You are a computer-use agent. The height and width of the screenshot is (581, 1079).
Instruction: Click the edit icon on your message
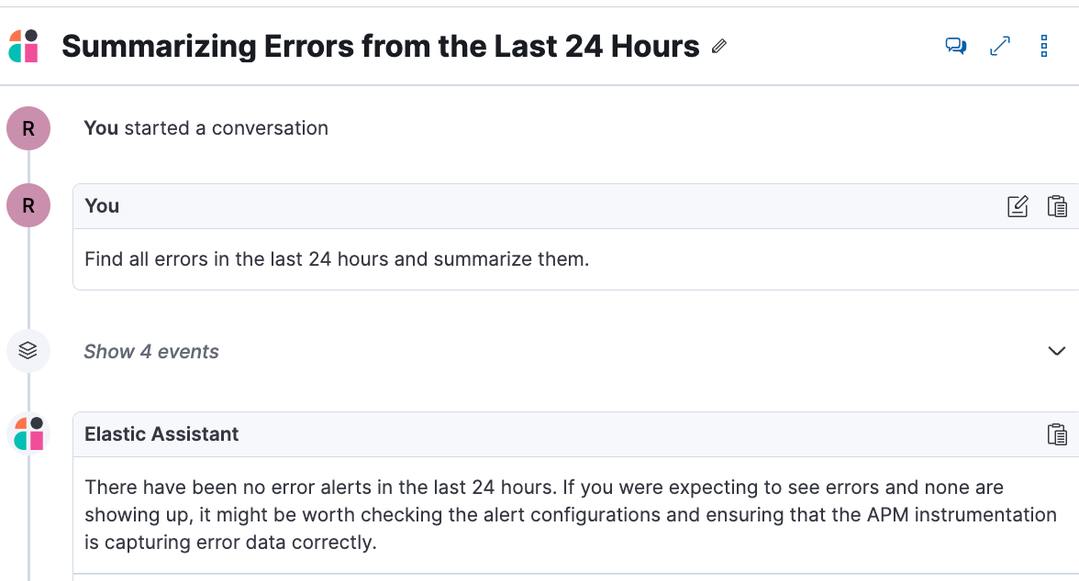[1018, 206]
